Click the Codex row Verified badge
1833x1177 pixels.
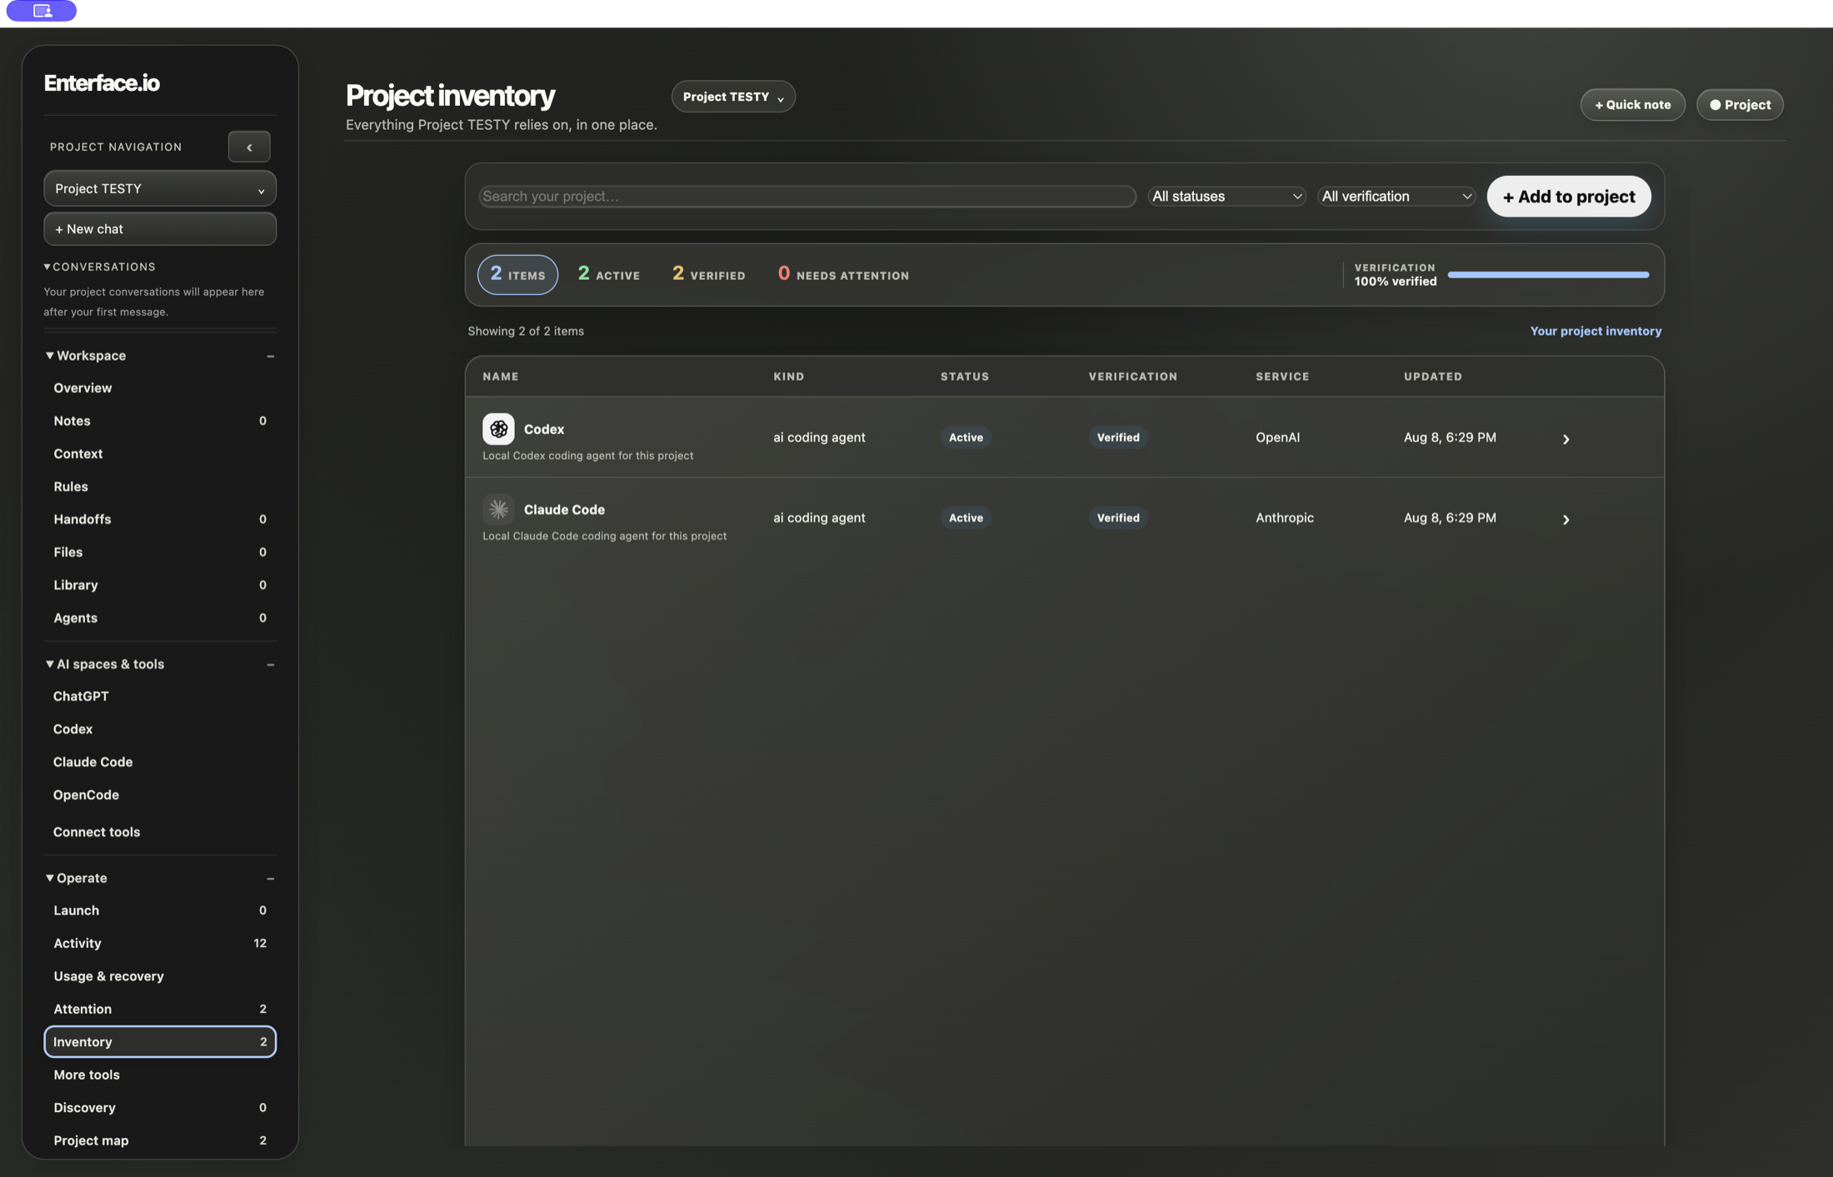click(1118, 437)
